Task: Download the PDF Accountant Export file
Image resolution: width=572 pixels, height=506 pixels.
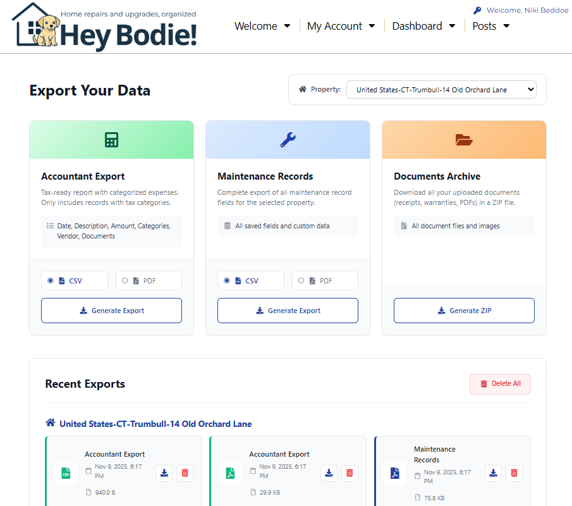Action: coord(329,473)
